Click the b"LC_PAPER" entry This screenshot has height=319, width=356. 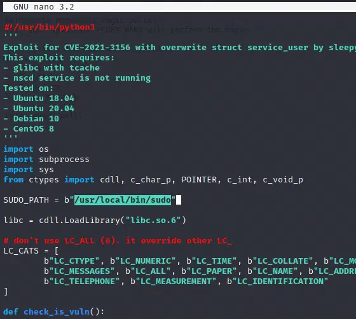(x=209, y=271)
